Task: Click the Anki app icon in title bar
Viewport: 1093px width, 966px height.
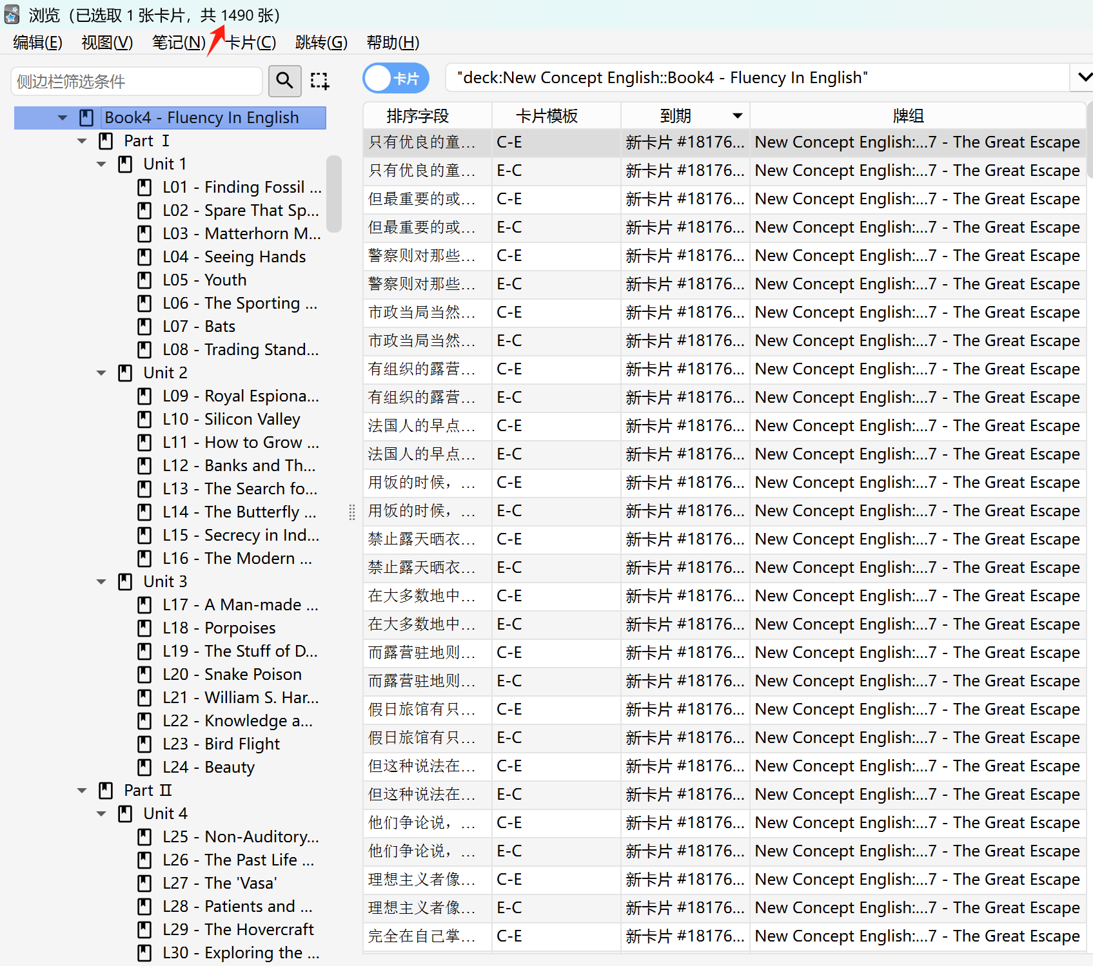Action: pos(12,14)
